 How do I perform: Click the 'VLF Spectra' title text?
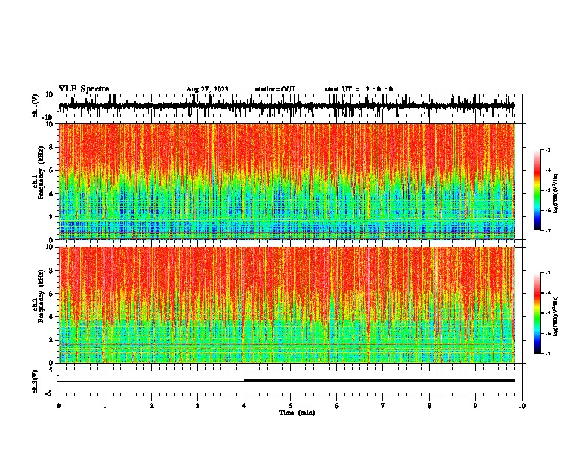point(84,88)
